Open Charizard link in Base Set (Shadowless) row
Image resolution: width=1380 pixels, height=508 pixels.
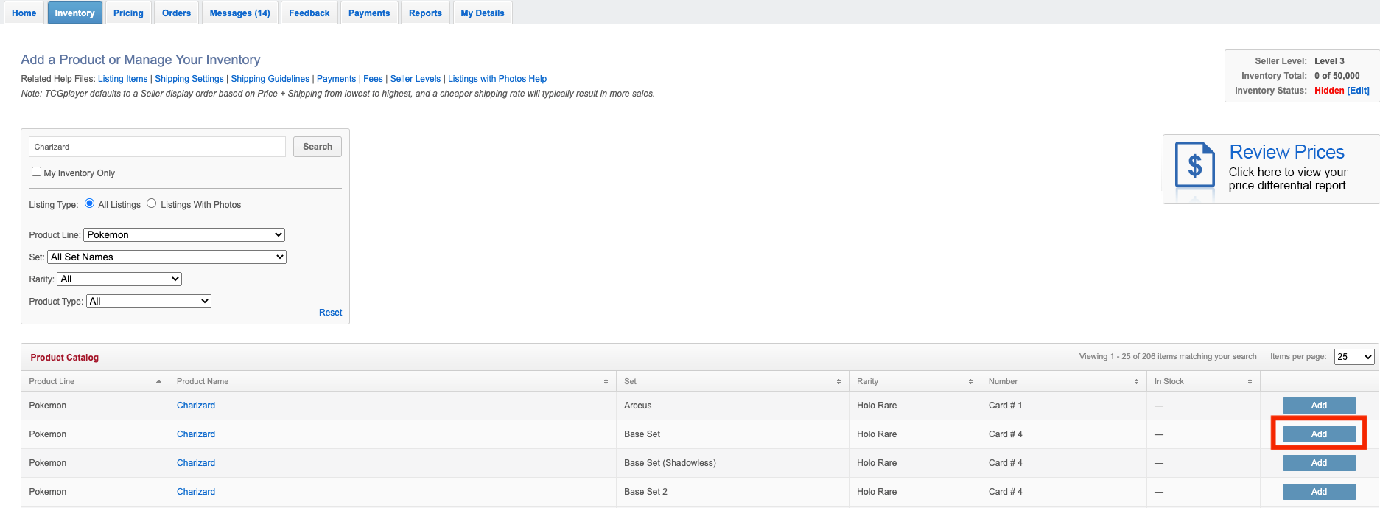pos(196,463)
